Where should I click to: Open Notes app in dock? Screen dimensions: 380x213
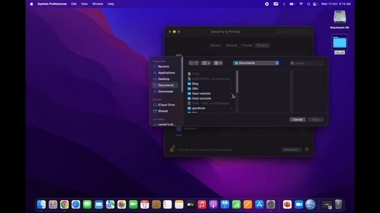[179, 205]
